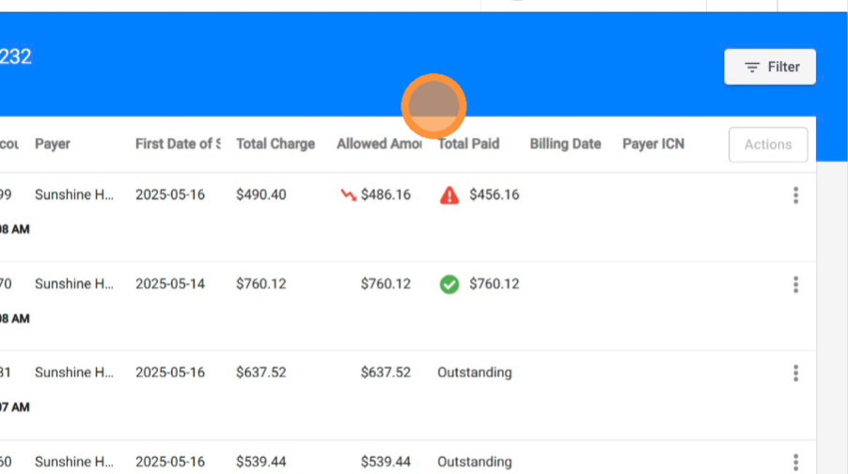Sort by Total Charge column header
The width and height of the screenshot is (848, 474).
(x=275, y=144)
